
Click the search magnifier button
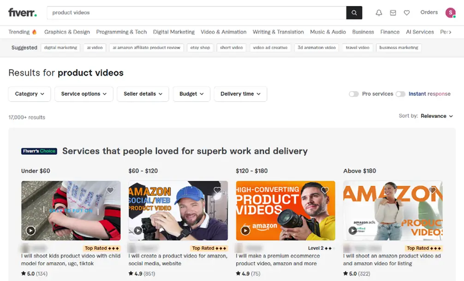(354, 13)
